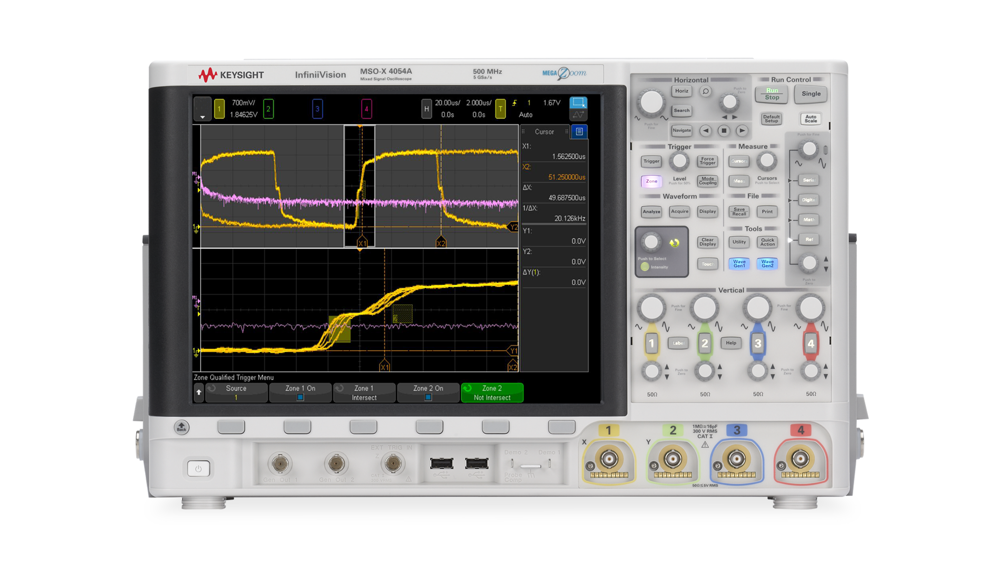The image size is (1001, 563).
Task: Push the Meas button
Action: [739, 181]
